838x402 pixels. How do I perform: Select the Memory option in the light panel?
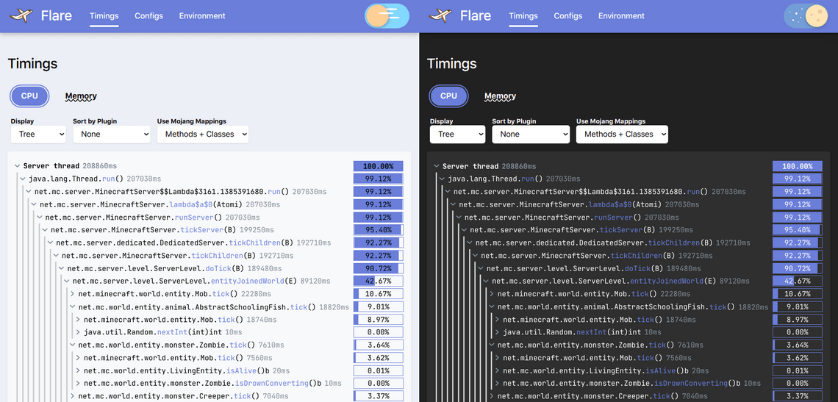(x=81, y=96)
